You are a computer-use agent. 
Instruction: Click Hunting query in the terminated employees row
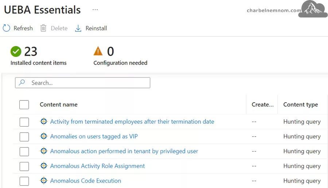(x=302, y=122)
